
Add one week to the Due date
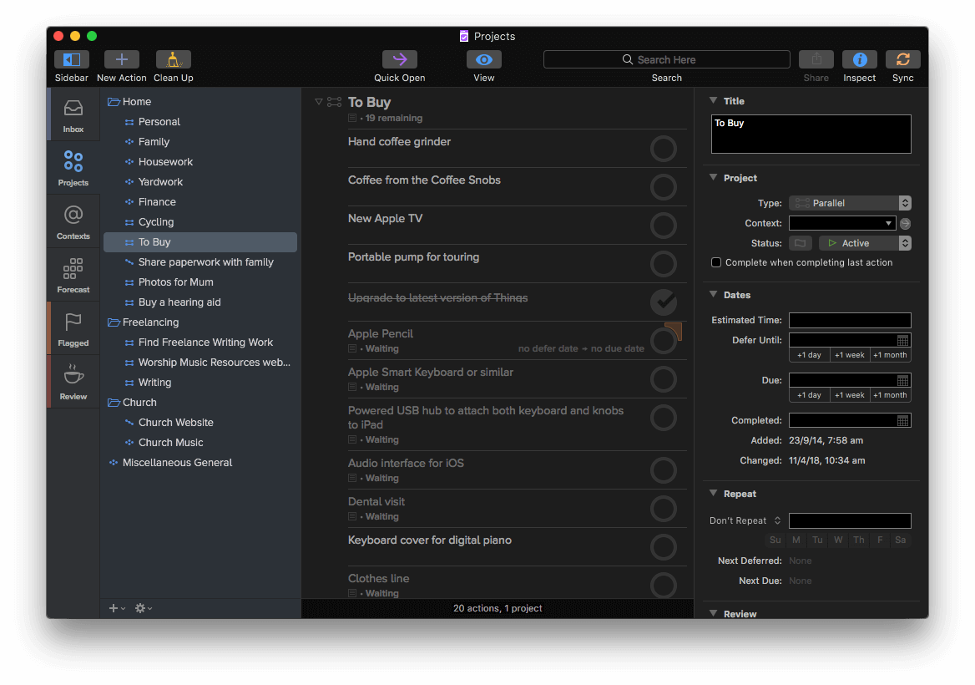(x=849, y=394)
